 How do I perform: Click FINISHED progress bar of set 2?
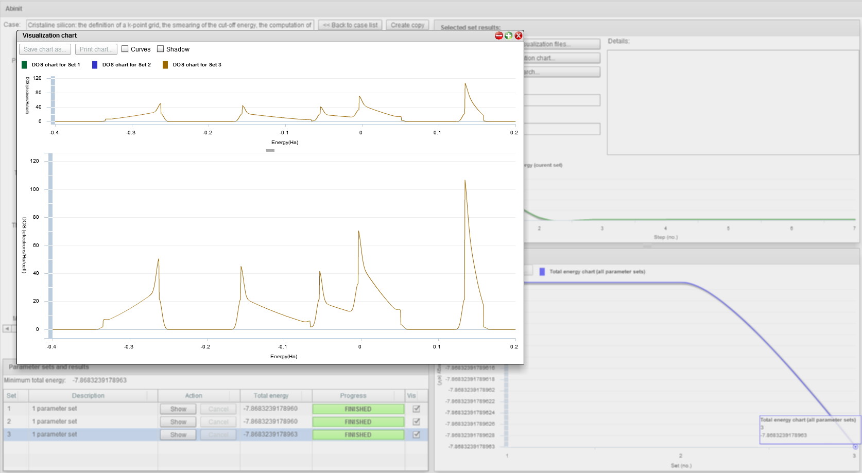pyautogui.click(x=358, y=422)
